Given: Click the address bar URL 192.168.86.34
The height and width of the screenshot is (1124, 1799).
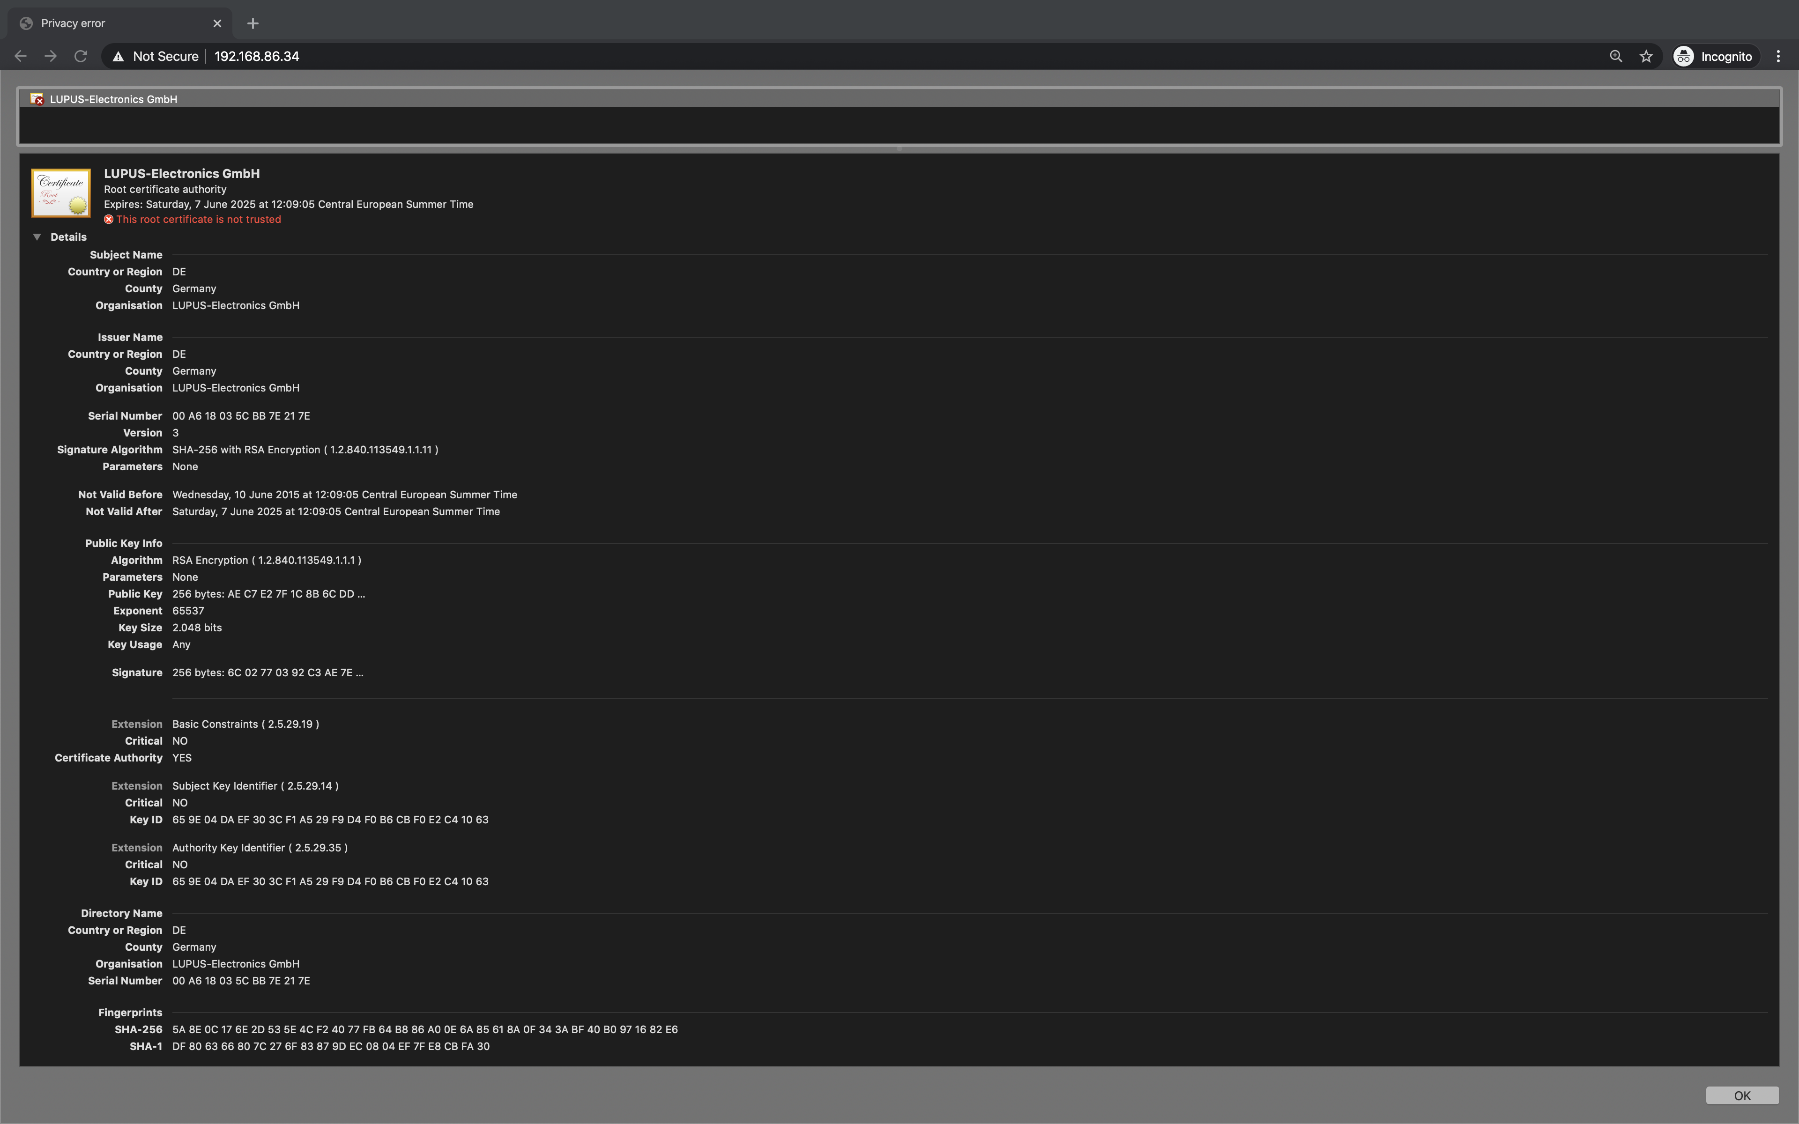Looking at the screenshot, I should click(256, 57).
